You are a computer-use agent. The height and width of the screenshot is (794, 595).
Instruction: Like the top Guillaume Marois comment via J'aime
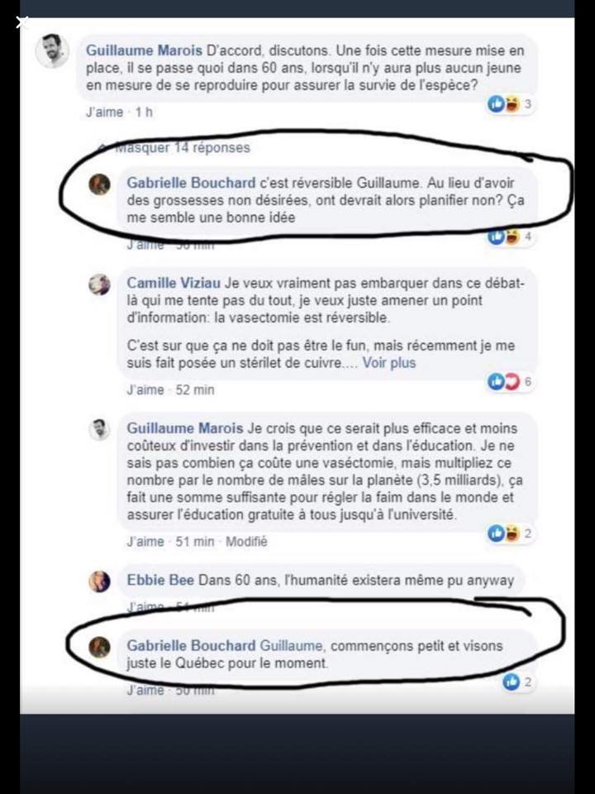(104, 112)
